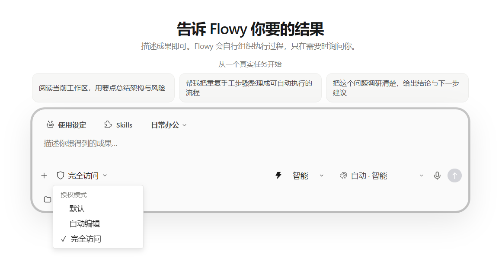This screenshot has width=502, height=268.
Task: Select 自动编辑 authorization mode
Action: click(98, 224)
